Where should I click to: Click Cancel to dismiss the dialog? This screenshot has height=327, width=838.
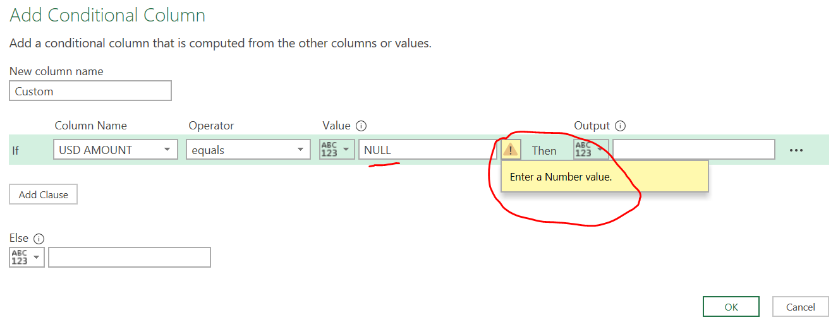[x=800, y=307]
